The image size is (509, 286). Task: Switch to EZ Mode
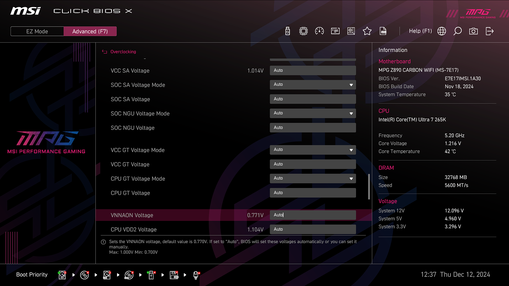pos(37,31)
